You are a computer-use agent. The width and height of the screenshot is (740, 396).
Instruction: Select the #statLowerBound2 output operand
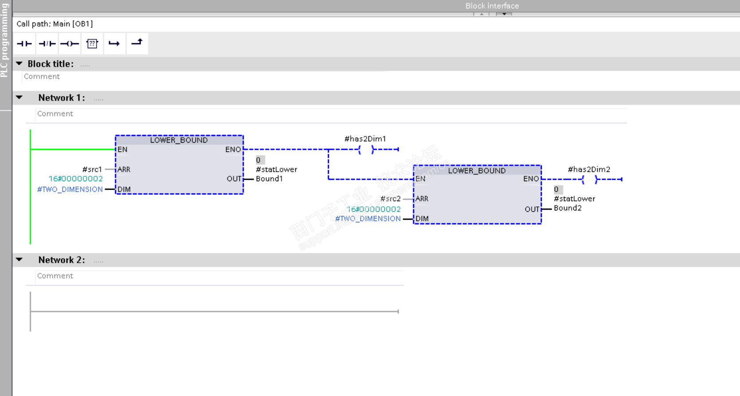[575, 203]
